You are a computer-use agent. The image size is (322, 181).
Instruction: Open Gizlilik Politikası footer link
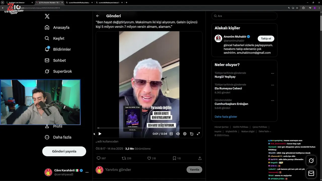pyautogui.click(x=240, y=127)
